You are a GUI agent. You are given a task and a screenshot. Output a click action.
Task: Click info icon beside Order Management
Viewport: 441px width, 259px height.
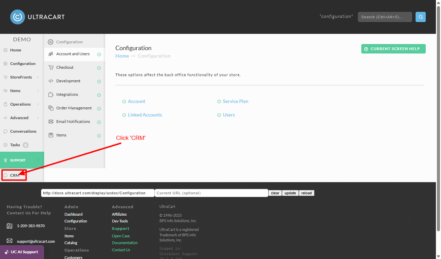click(99, 109)
